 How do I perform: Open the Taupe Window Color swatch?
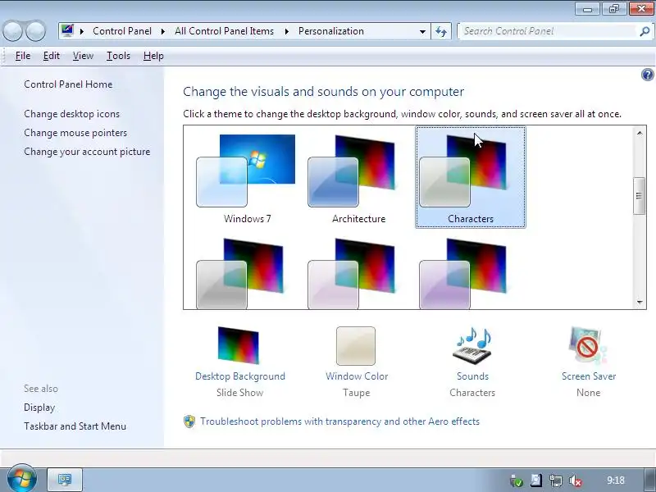tap(356, 346)
